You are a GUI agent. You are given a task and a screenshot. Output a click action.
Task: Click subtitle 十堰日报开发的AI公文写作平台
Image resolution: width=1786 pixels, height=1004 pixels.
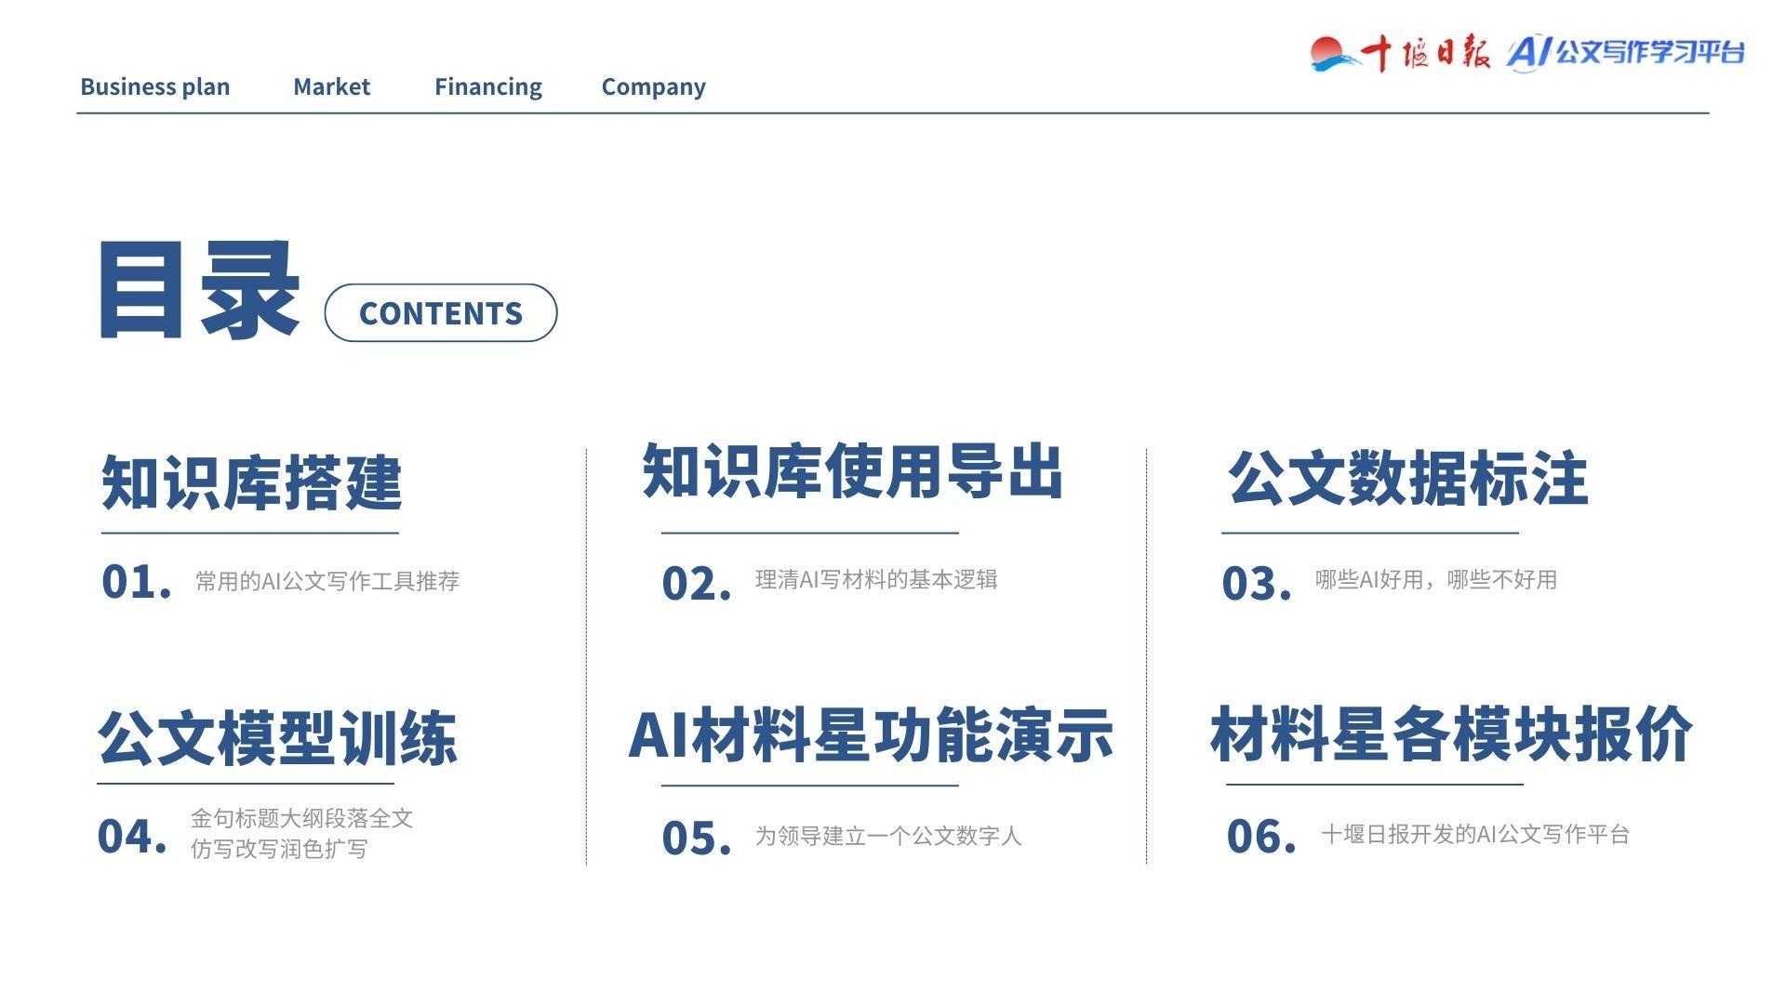click(x=1474, y=834)
